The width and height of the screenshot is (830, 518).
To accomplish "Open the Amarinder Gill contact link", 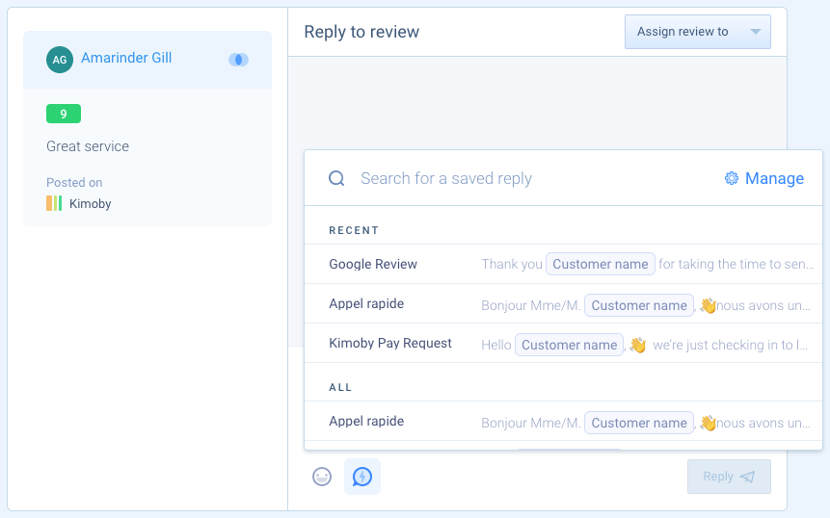I will (x=126, y=58).
